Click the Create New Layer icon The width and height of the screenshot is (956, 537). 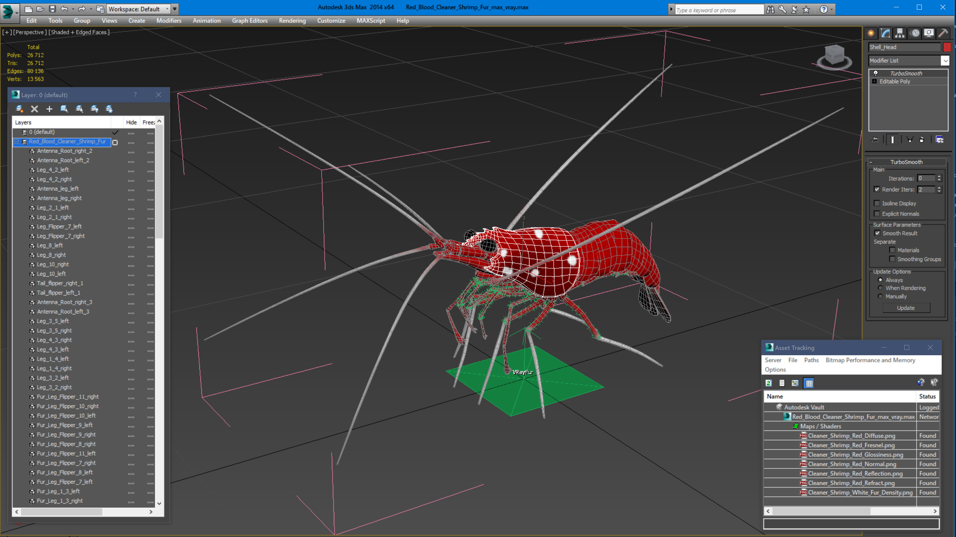click(19, 109)
